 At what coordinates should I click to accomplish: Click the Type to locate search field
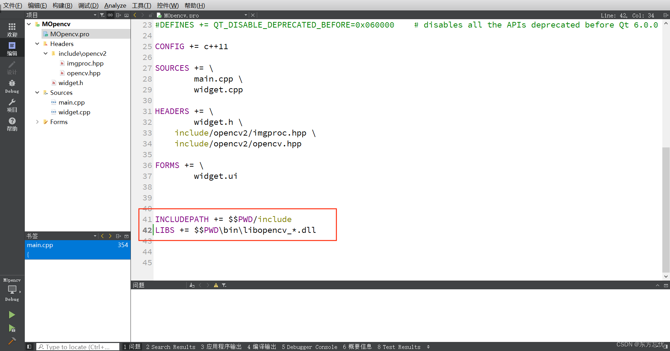coord(77,347)
